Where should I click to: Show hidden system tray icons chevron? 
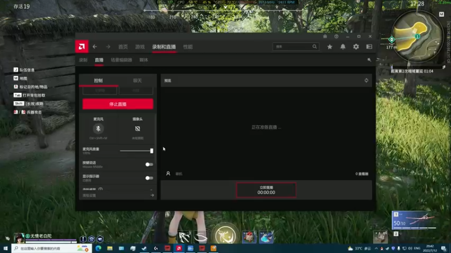click(x=376, y=249)
